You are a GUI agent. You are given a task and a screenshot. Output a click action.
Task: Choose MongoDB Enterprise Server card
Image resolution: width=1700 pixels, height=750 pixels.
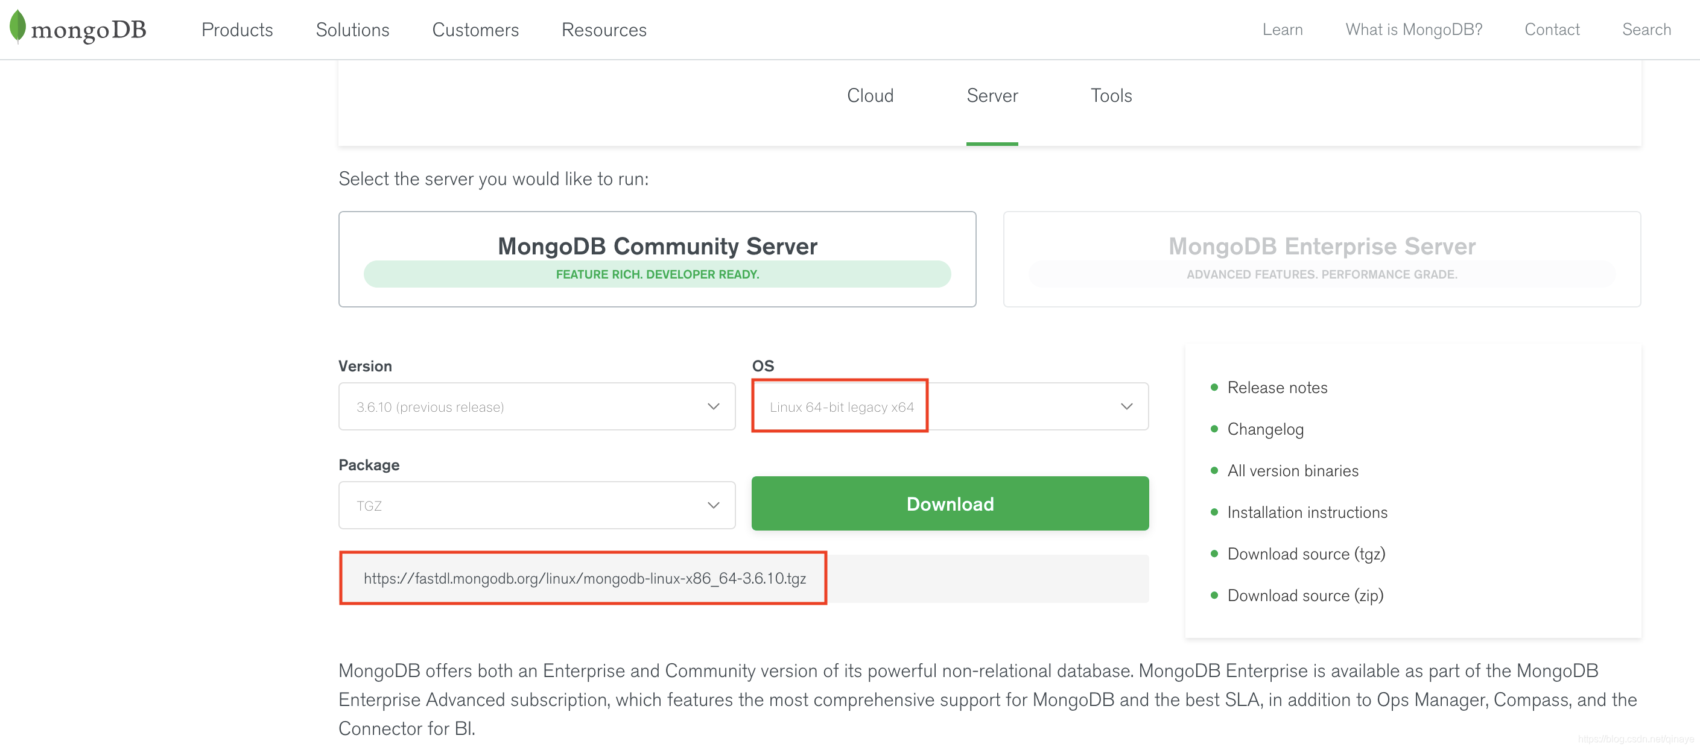tap(1322, 259)
